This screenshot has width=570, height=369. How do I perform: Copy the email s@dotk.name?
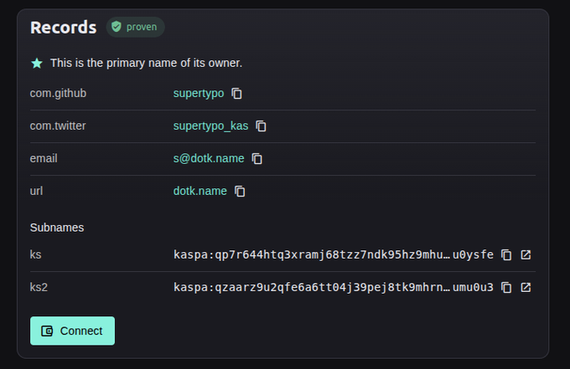pos(257,159)
